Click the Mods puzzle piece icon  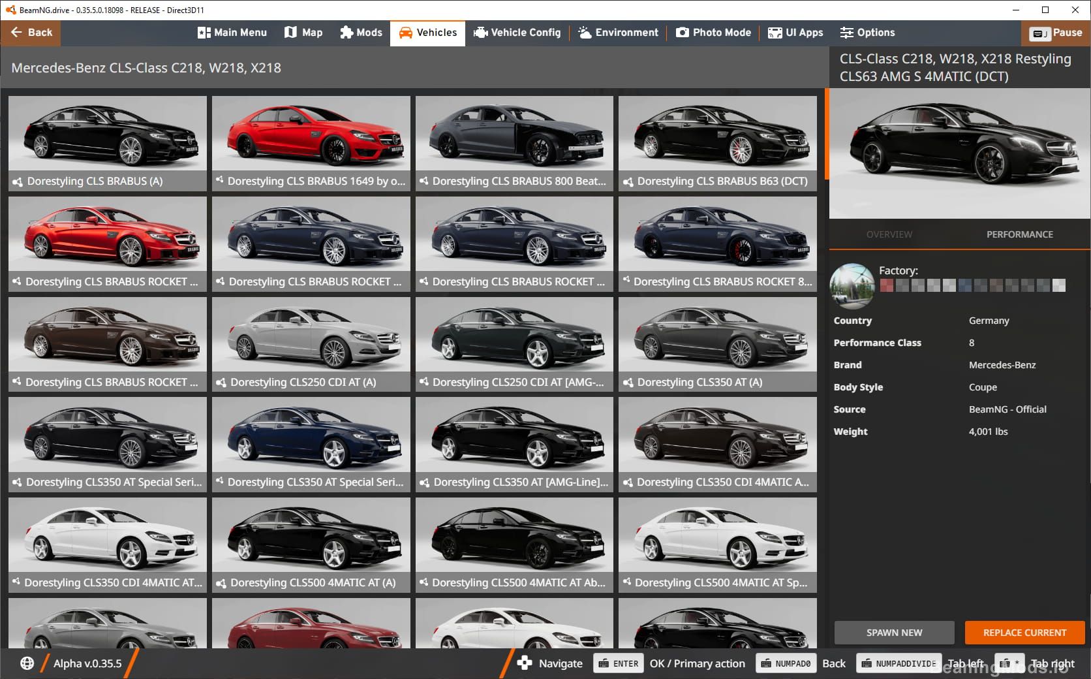click(x=346, y=33)
